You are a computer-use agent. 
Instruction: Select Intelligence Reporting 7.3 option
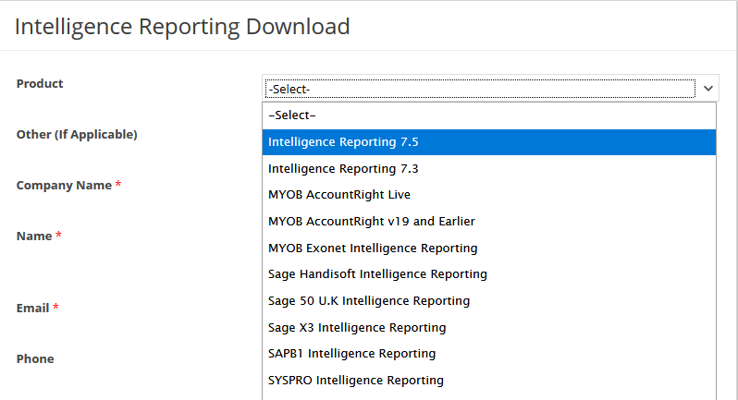coord(489,168)
